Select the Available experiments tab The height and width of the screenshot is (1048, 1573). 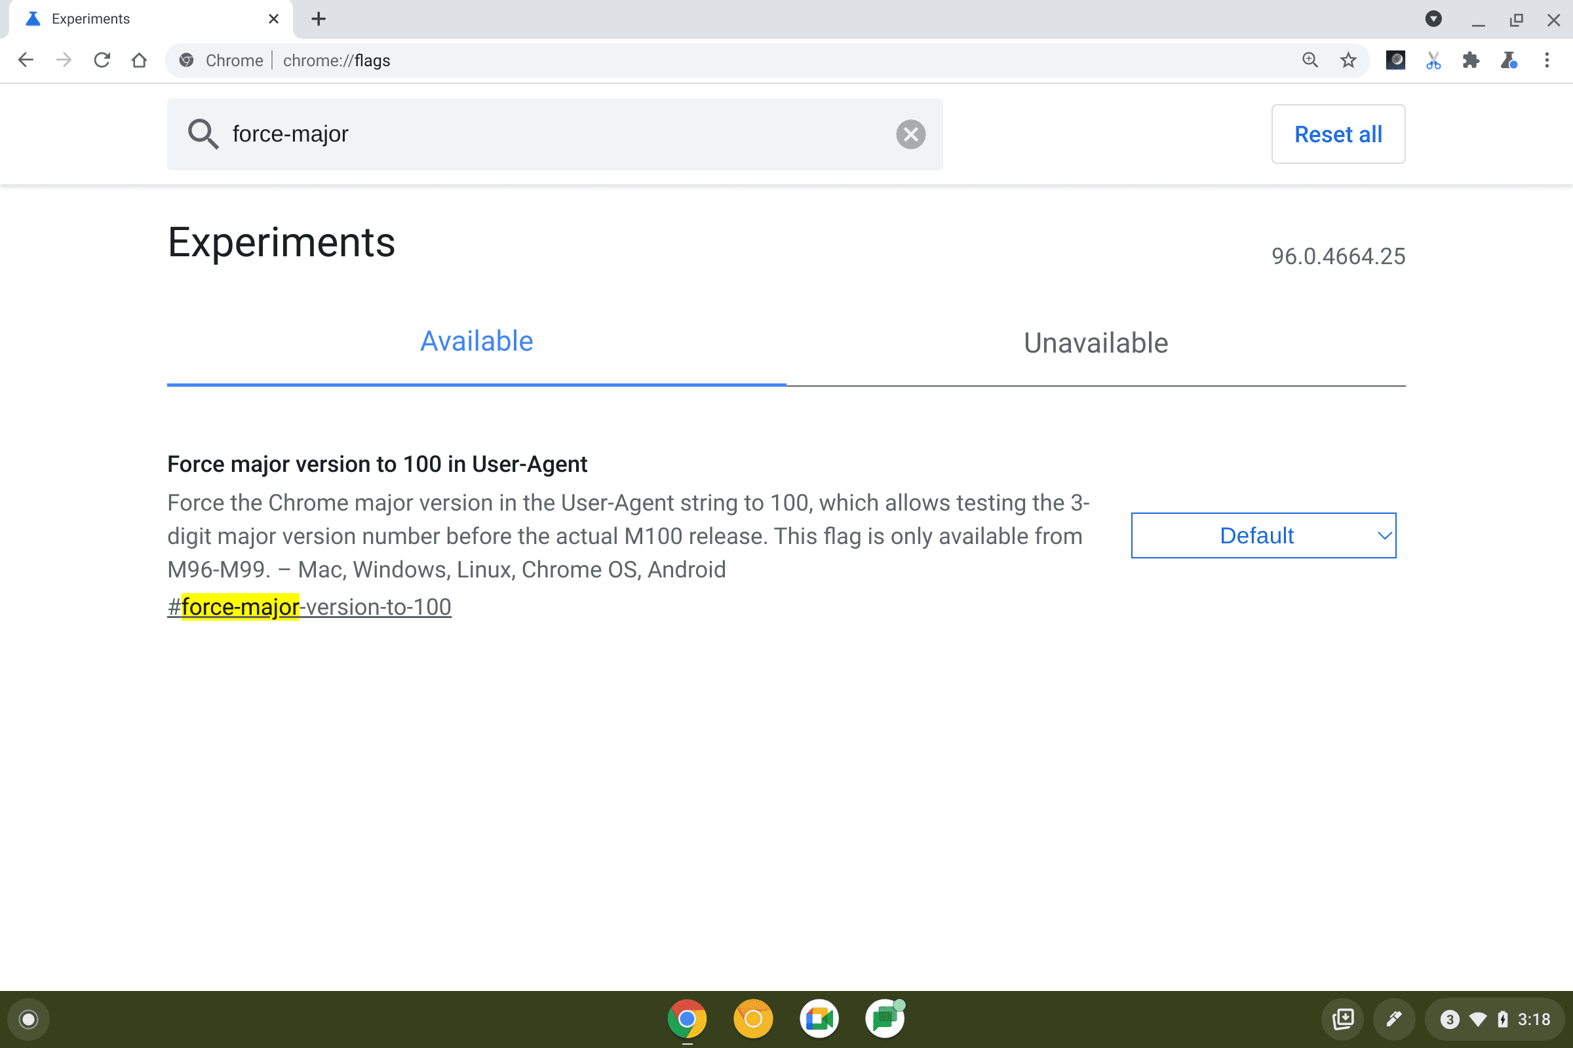[x=476, y=341]
